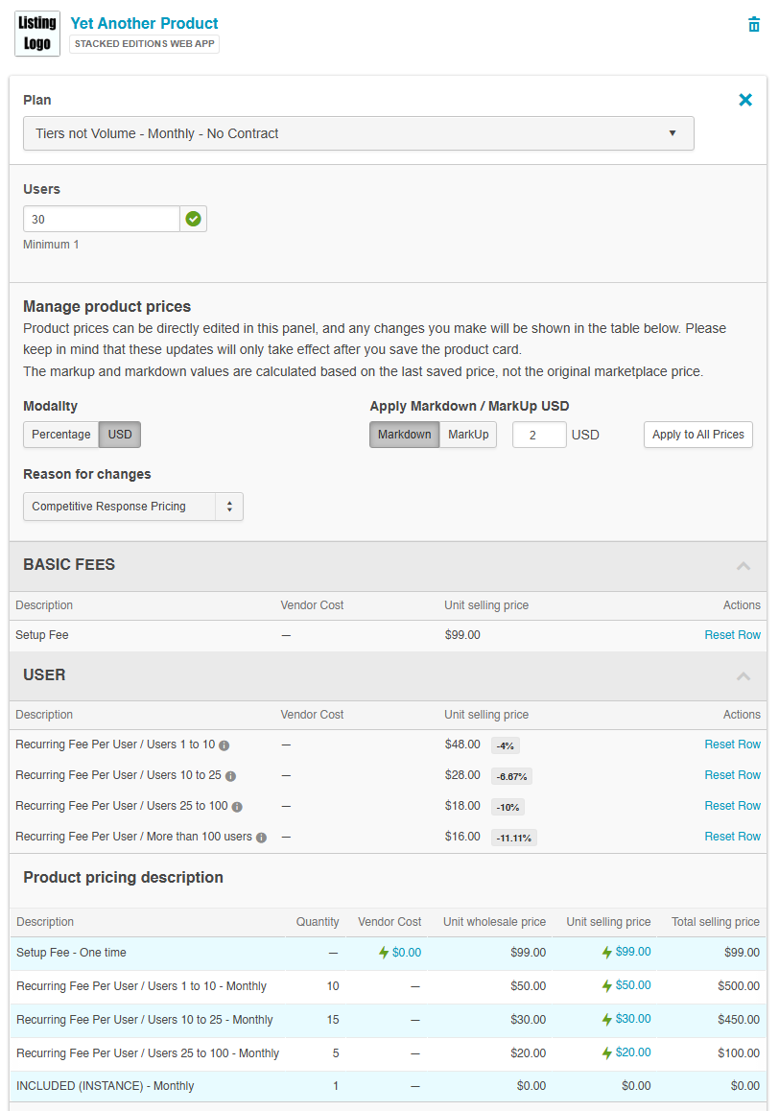779x1111 pixels.
Task: Select USD modality
Action: click(x=120, y=435)
